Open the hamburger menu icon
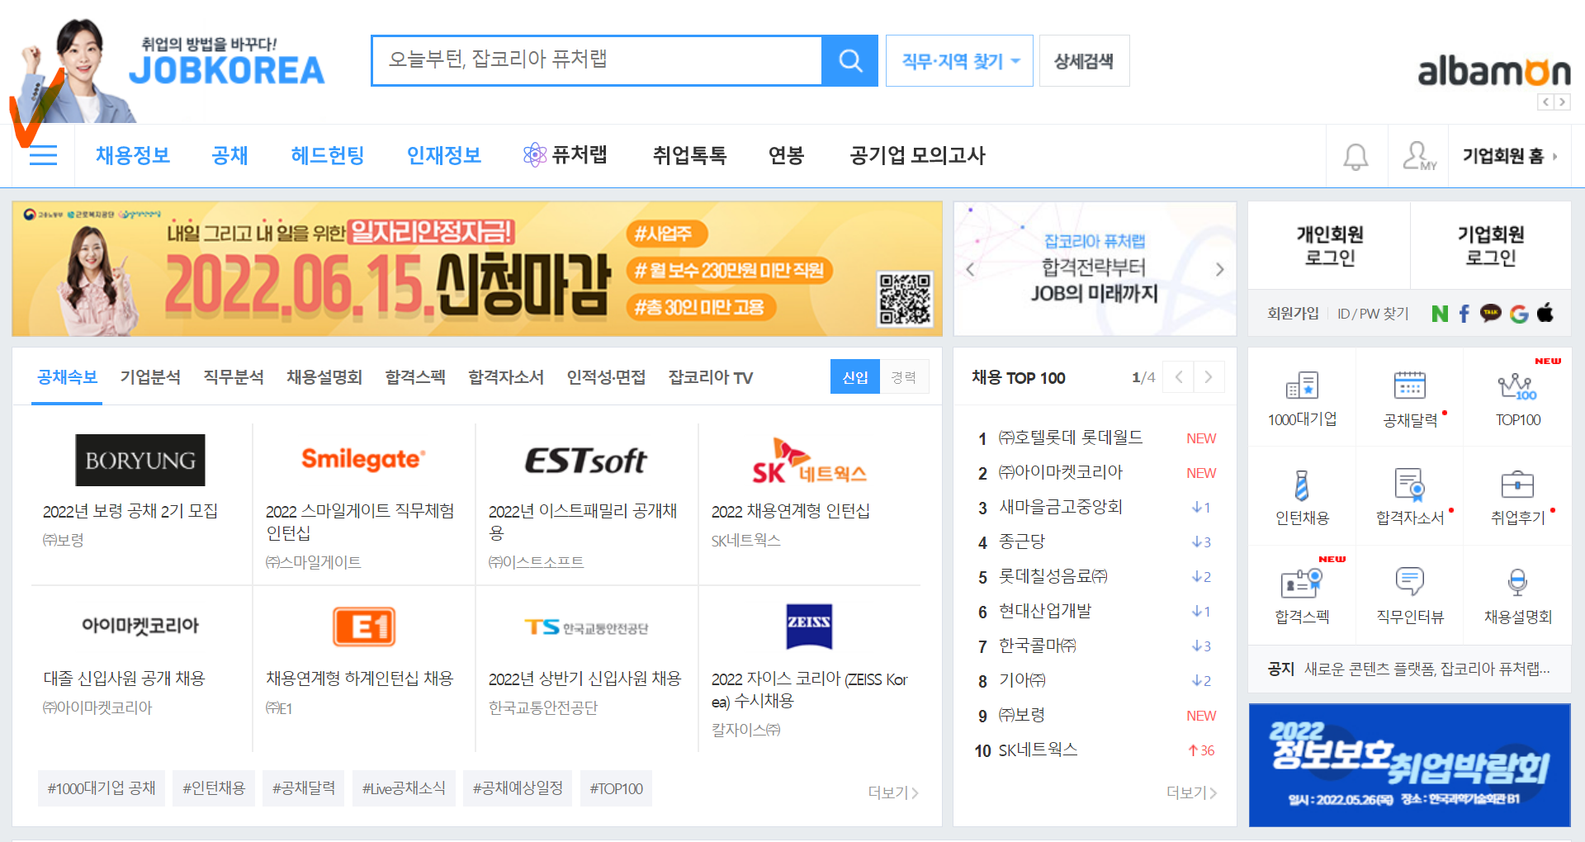The image size is (1585, 842). tap(43, 155)
